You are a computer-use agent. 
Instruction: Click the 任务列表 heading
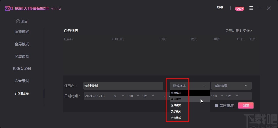click(71, 31)
